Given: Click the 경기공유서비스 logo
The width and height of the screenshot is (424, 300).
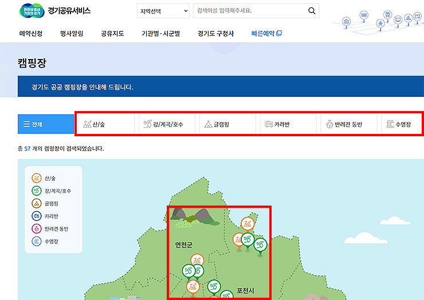Looking at the screenshot, I should click(x=55, y=11).
